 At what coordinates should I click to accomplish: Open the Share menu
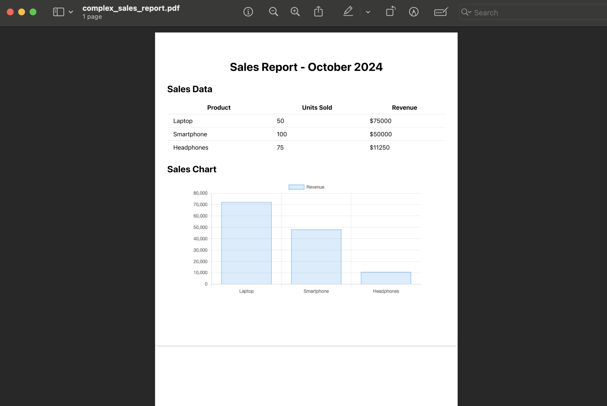click(x=318, y=12)
